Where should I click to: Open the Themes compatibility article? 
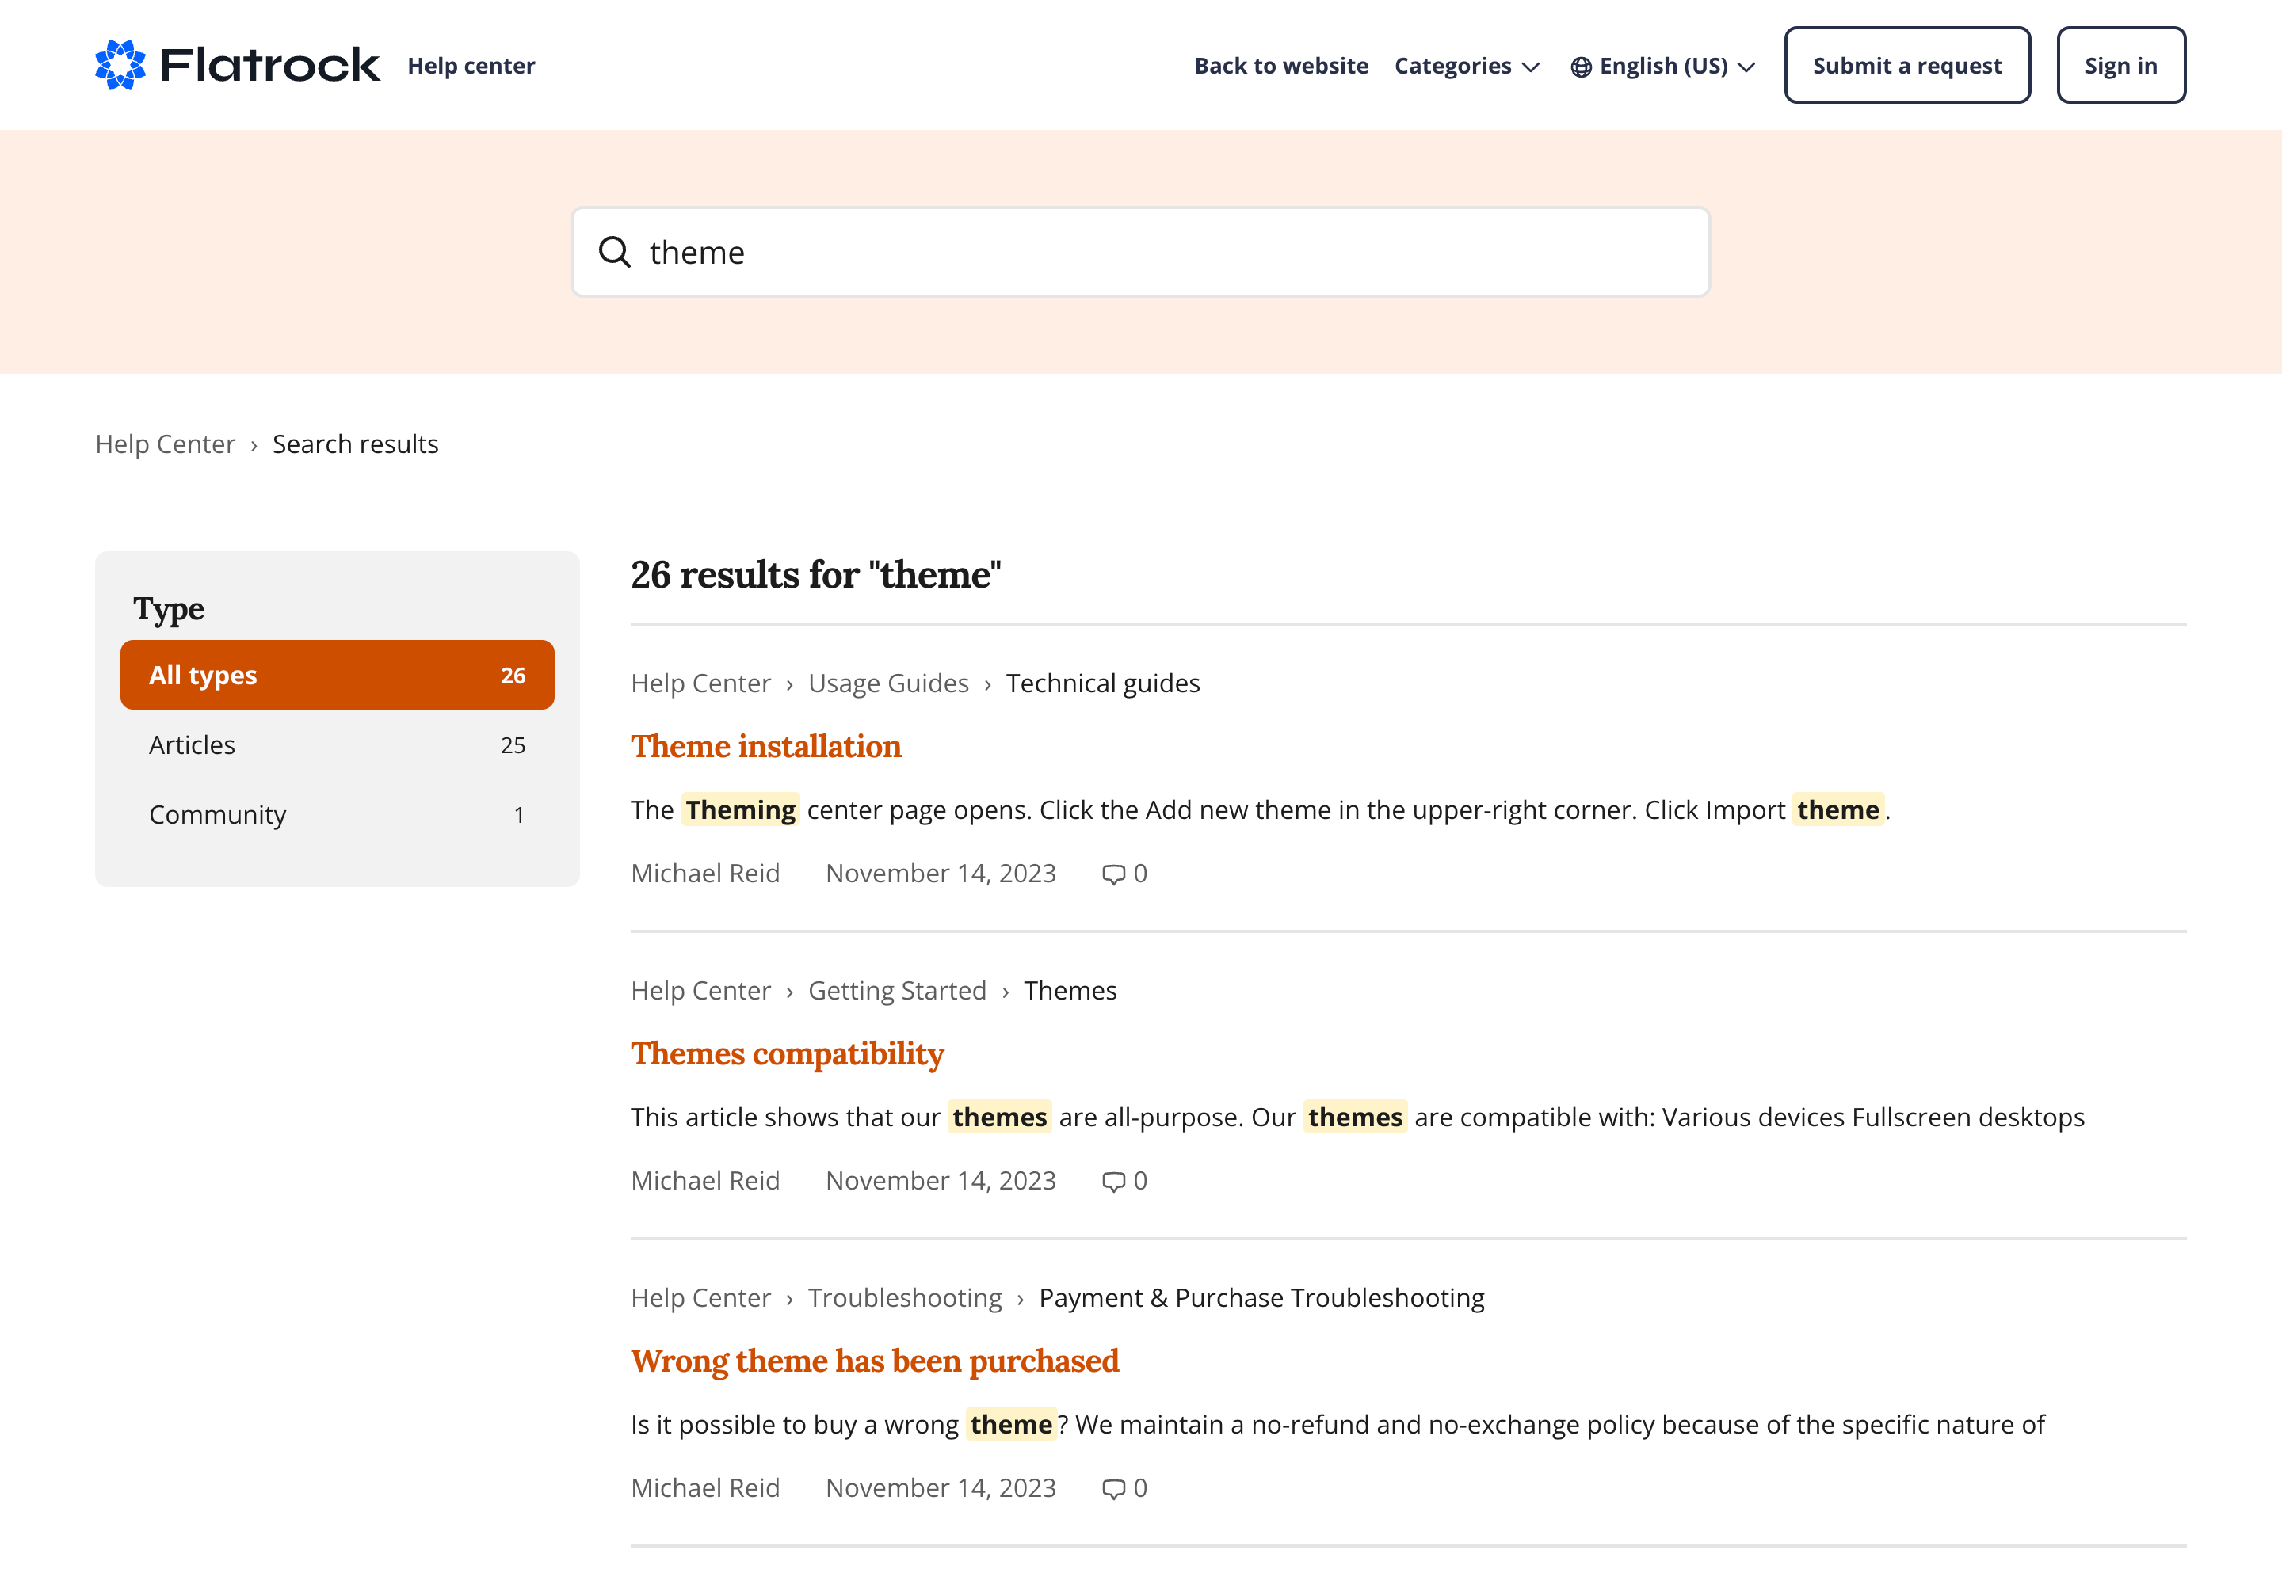point(787,1054)
